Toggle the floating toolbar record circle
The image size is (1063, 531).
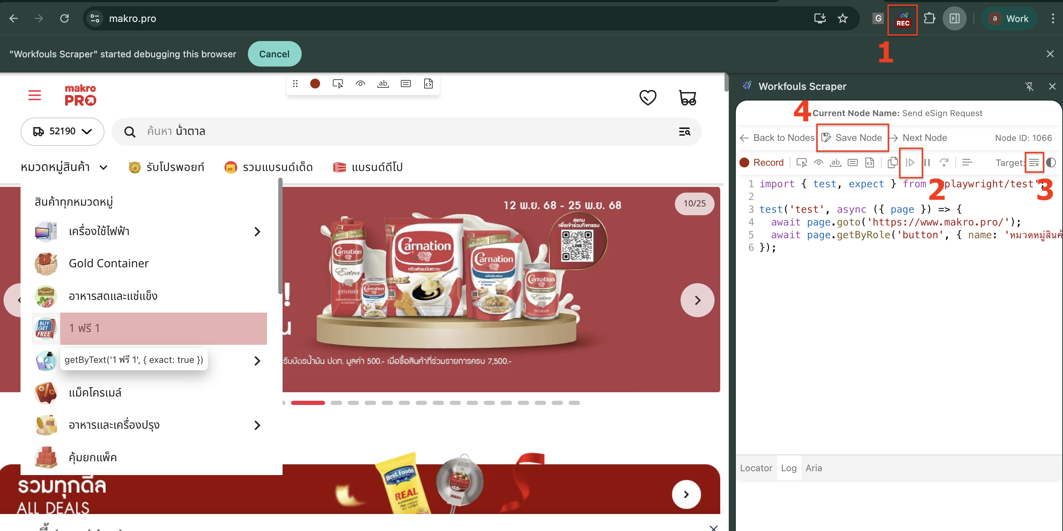[x=315, y=84]
